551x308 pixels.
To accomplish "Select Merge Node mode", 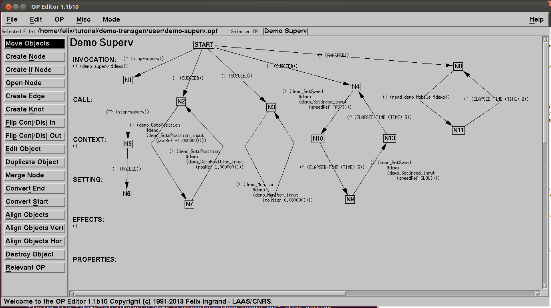I will pos(34,175).
